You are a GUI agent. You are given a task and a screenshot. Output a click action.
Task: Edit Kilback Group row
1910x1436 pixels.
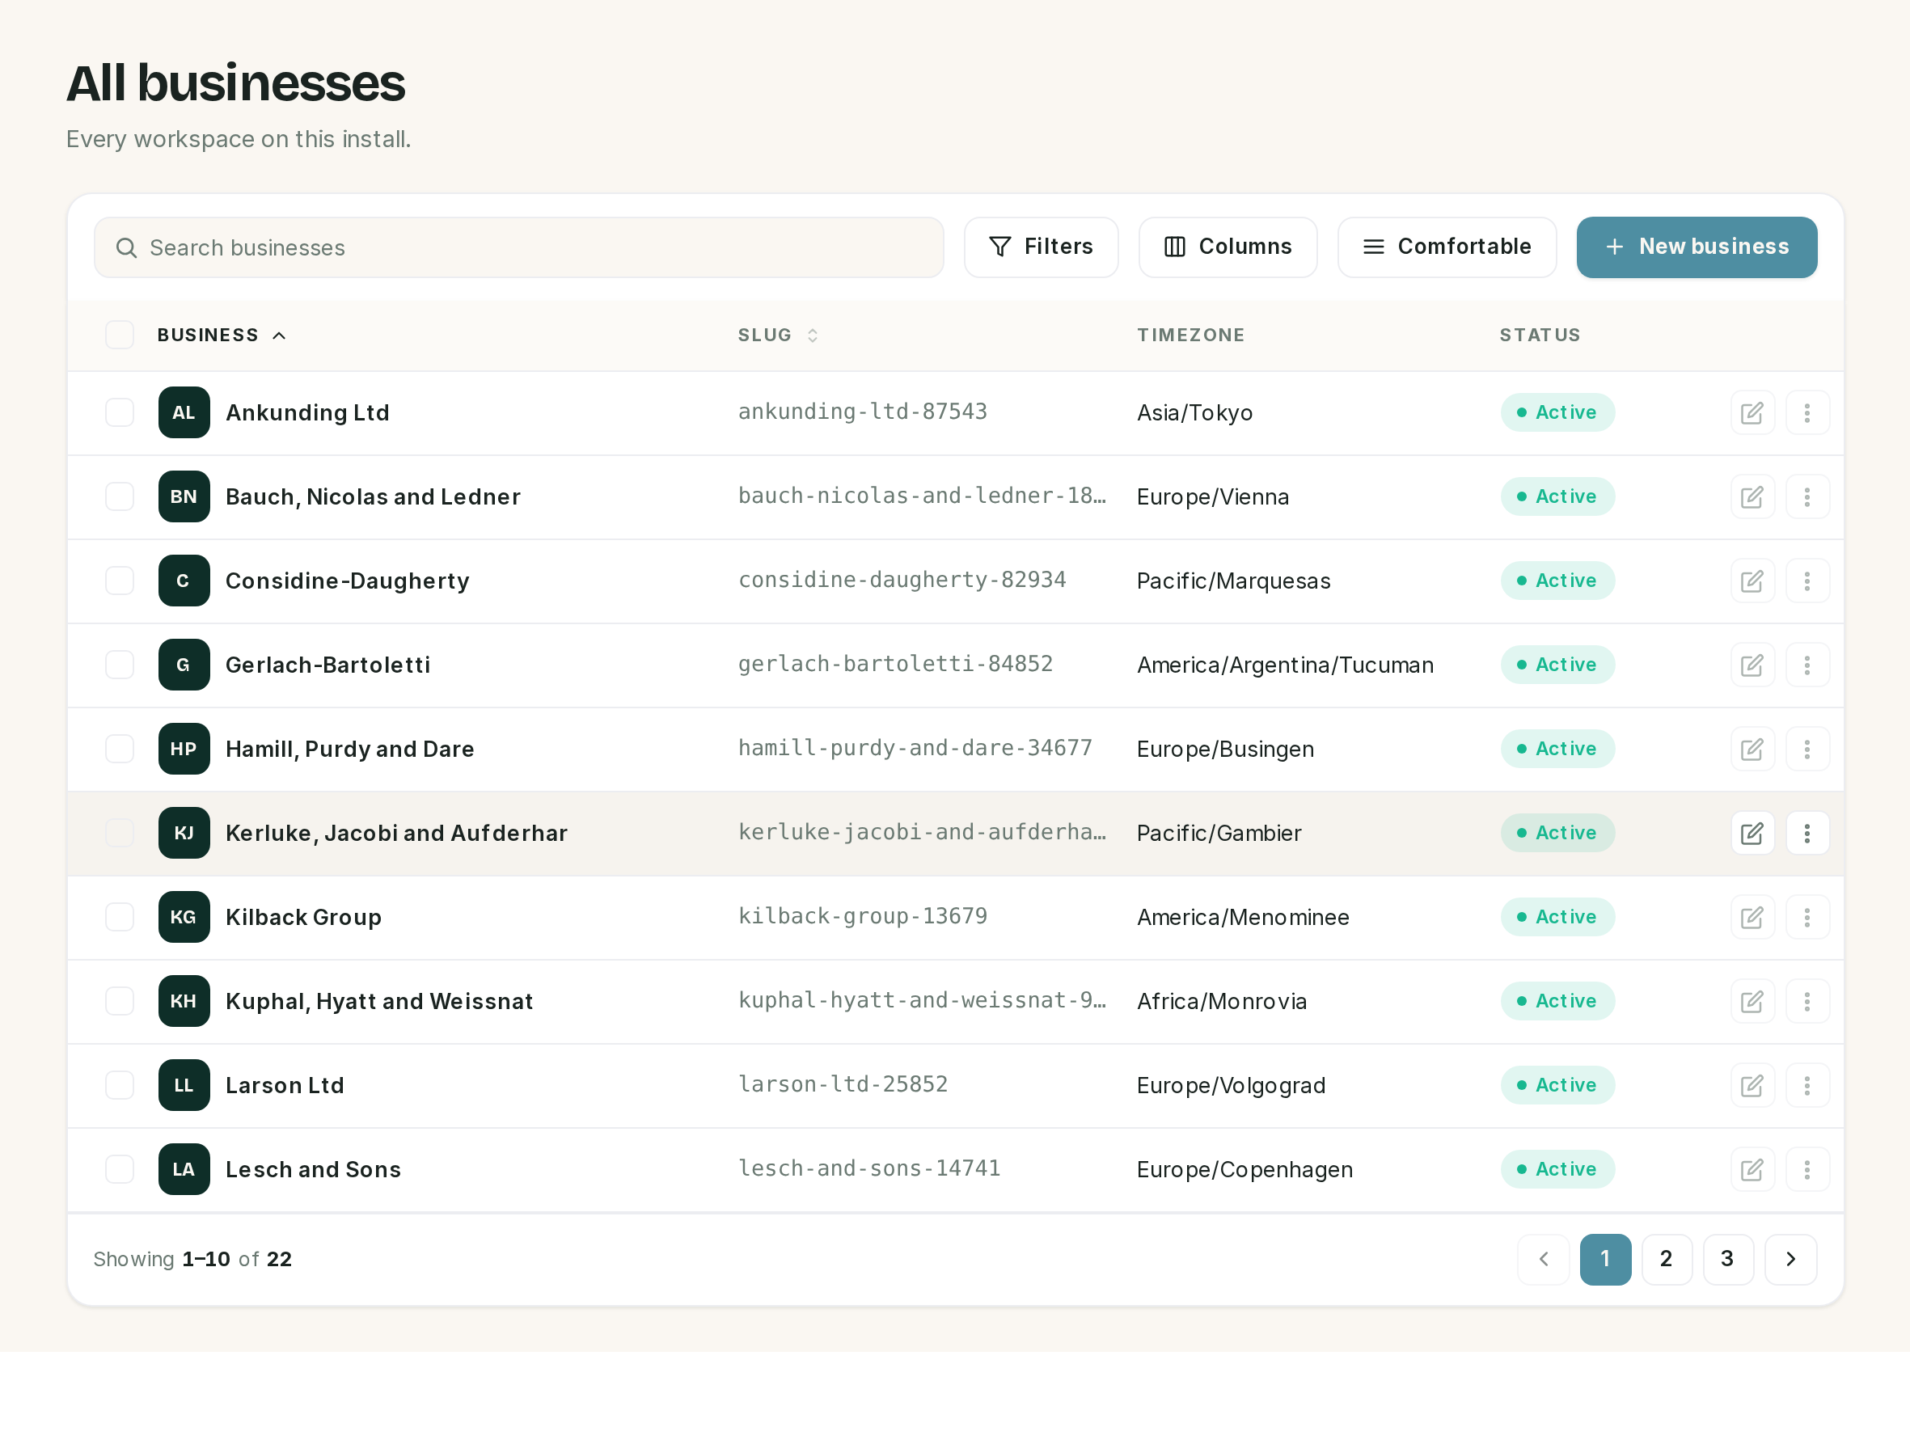pyautogui.click(x=1752, y=917)
